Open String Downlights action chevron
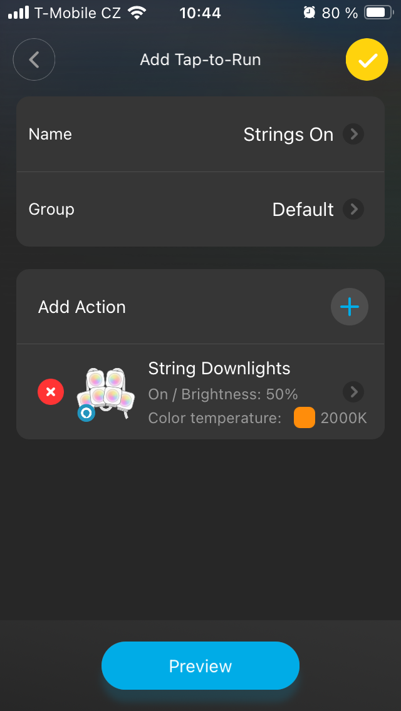The height and width of the screenshot is (711, 401). [x=353, y=392]
